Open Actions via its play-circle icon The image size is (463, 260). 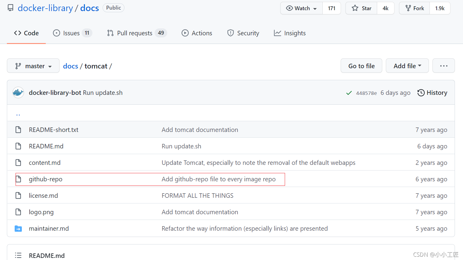185,33
